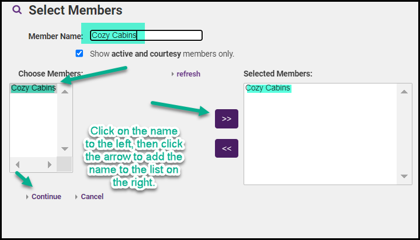Toggle the active and courtesy members checkbox

tap(79, 54)
